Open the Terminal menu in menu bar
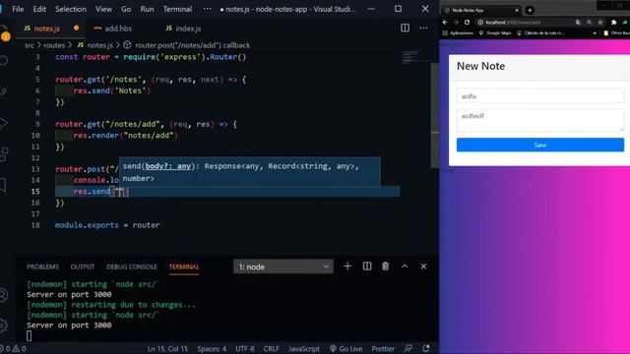630x354 pixels. [177, 9]
